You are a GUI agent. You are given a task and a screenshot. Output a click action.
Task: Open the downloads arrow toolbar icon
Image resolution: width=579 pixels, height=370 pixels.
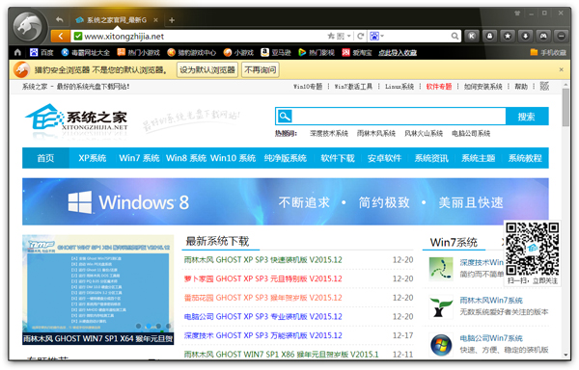pyautogui.click(x=525, y=36)
